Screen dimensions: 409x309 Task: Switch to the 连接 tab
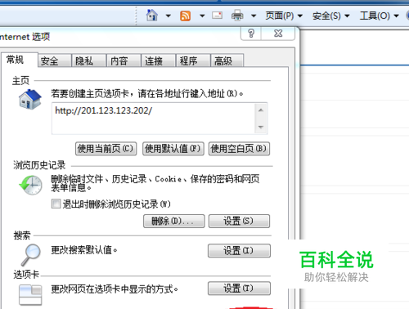[158, 60]
